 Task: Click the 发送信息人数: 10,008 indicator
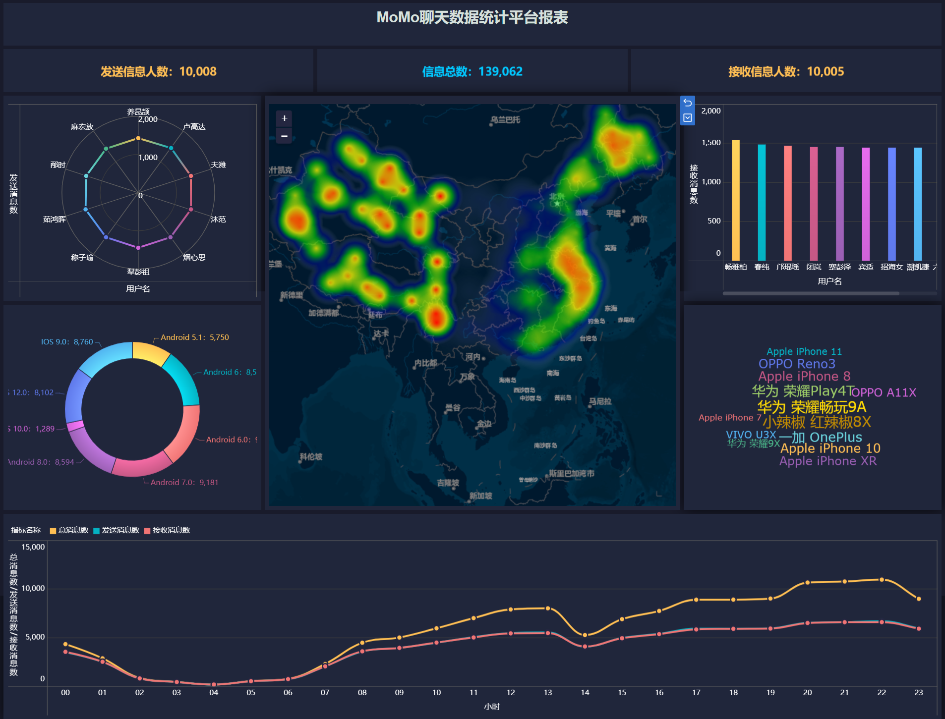click(159, 71)
